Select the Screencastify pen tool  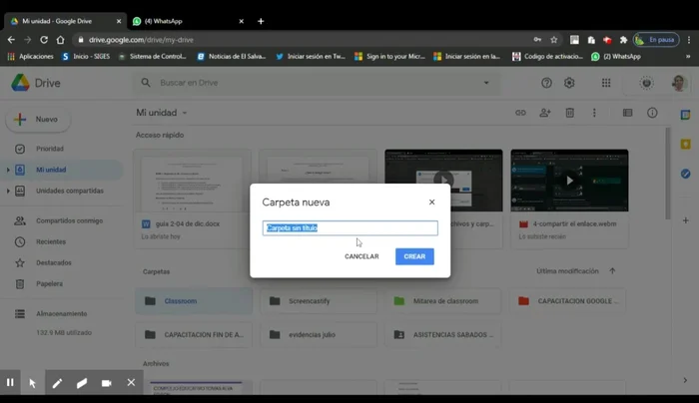click(57, 382)
